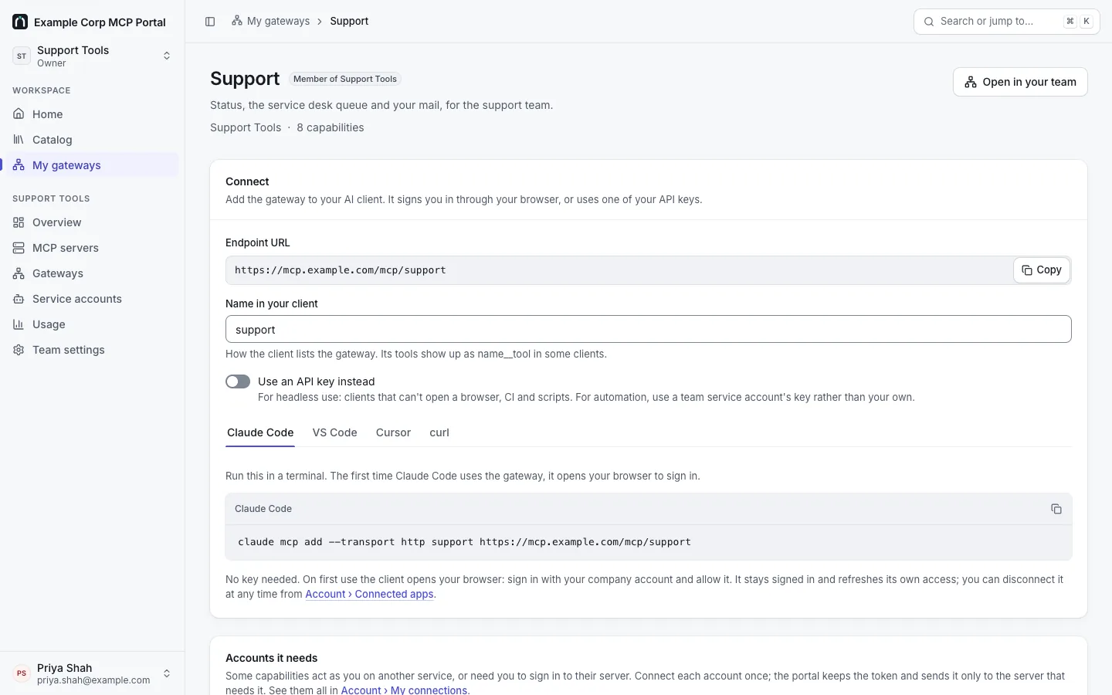Screen dimensions: 1112x695
Task: Switch to the VS Code tab
Action: pyautogui.click(x=334, y=432)
